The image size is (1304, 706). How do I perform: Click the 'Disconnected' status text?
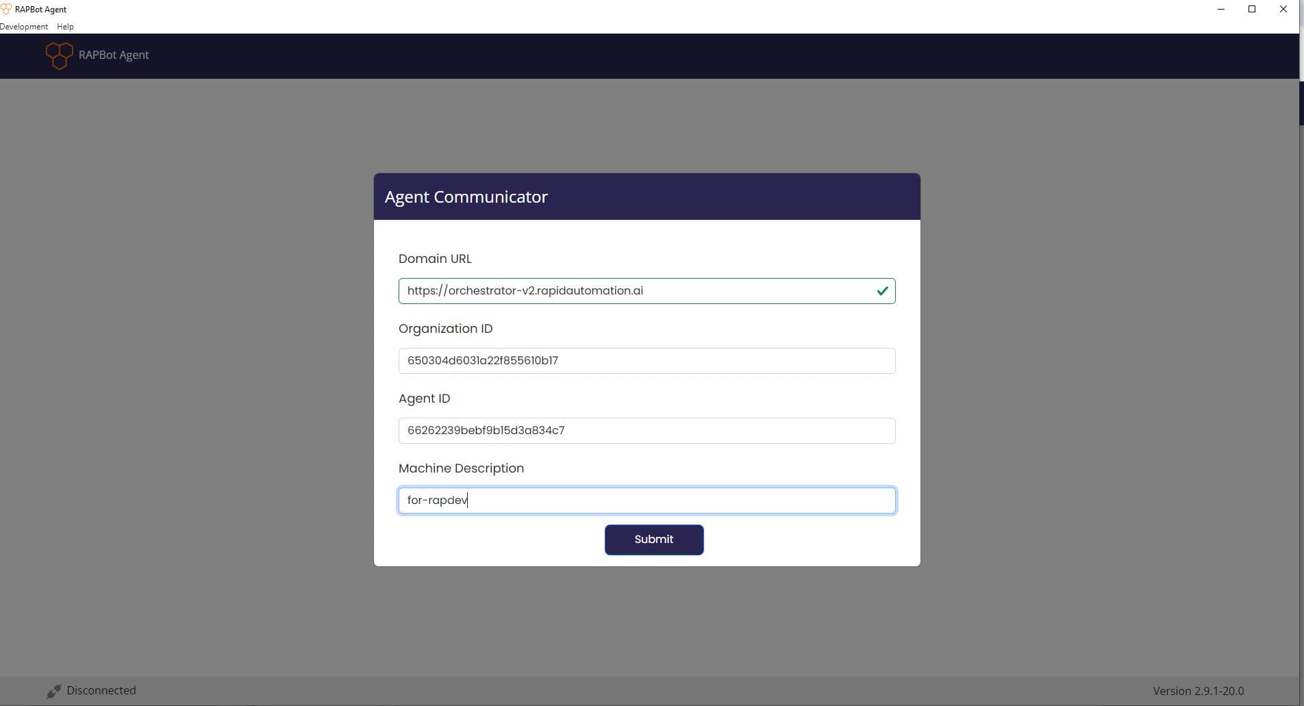coord(101,690)
